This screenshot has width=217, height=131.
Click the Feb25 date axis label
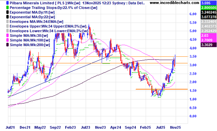pos(146,127)
